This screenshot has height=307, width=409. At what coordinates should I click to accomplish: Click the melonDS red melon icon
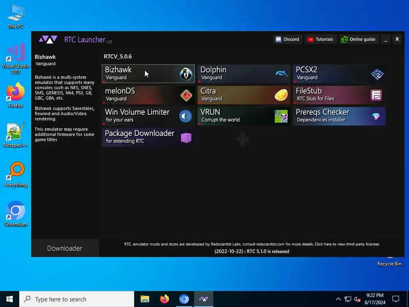click(186, 95)
